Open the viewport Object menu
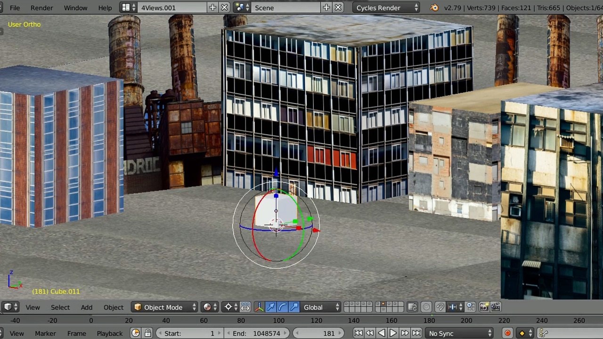The height and width of the screenshot is (339, 603). (114, 307)
